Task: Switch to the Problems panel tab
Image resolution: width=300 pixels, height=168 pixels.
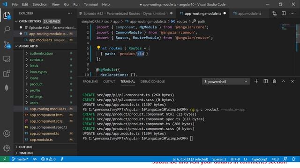Action: click(90, 81)
